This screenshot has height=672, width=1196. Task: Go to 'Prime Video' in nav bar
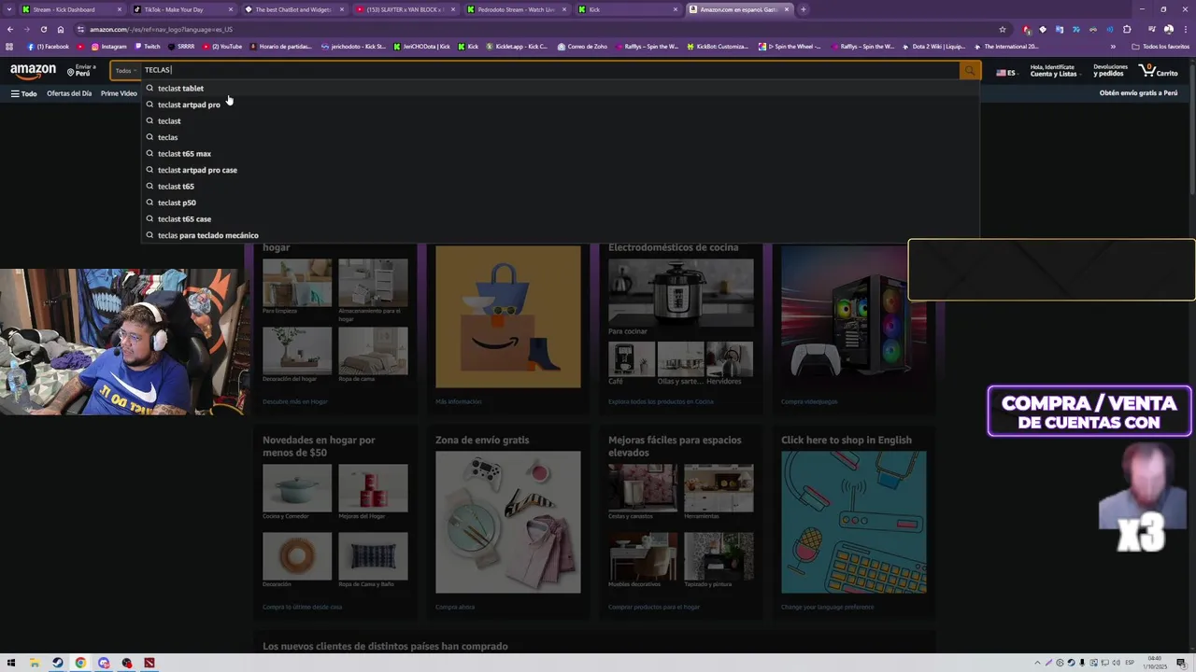point(119,93)
